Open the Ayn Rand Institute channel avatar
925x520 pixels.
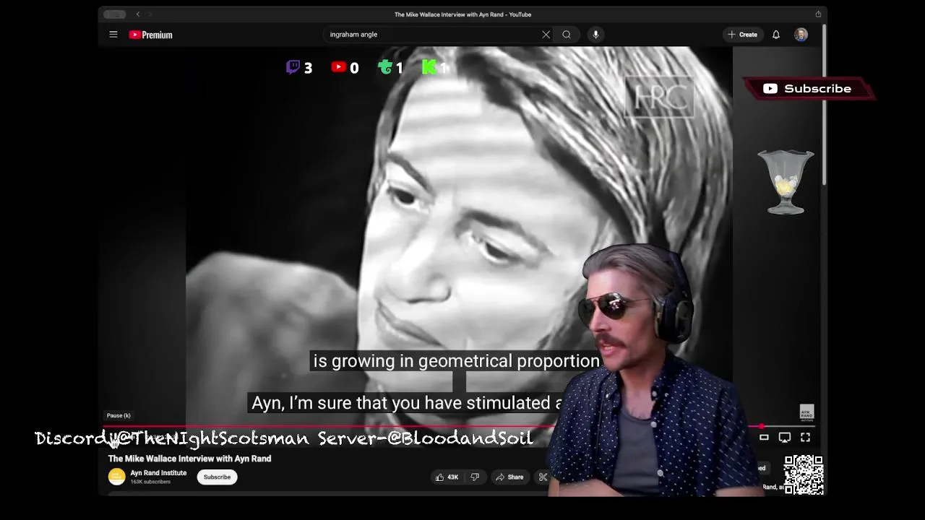coord(116,477)
